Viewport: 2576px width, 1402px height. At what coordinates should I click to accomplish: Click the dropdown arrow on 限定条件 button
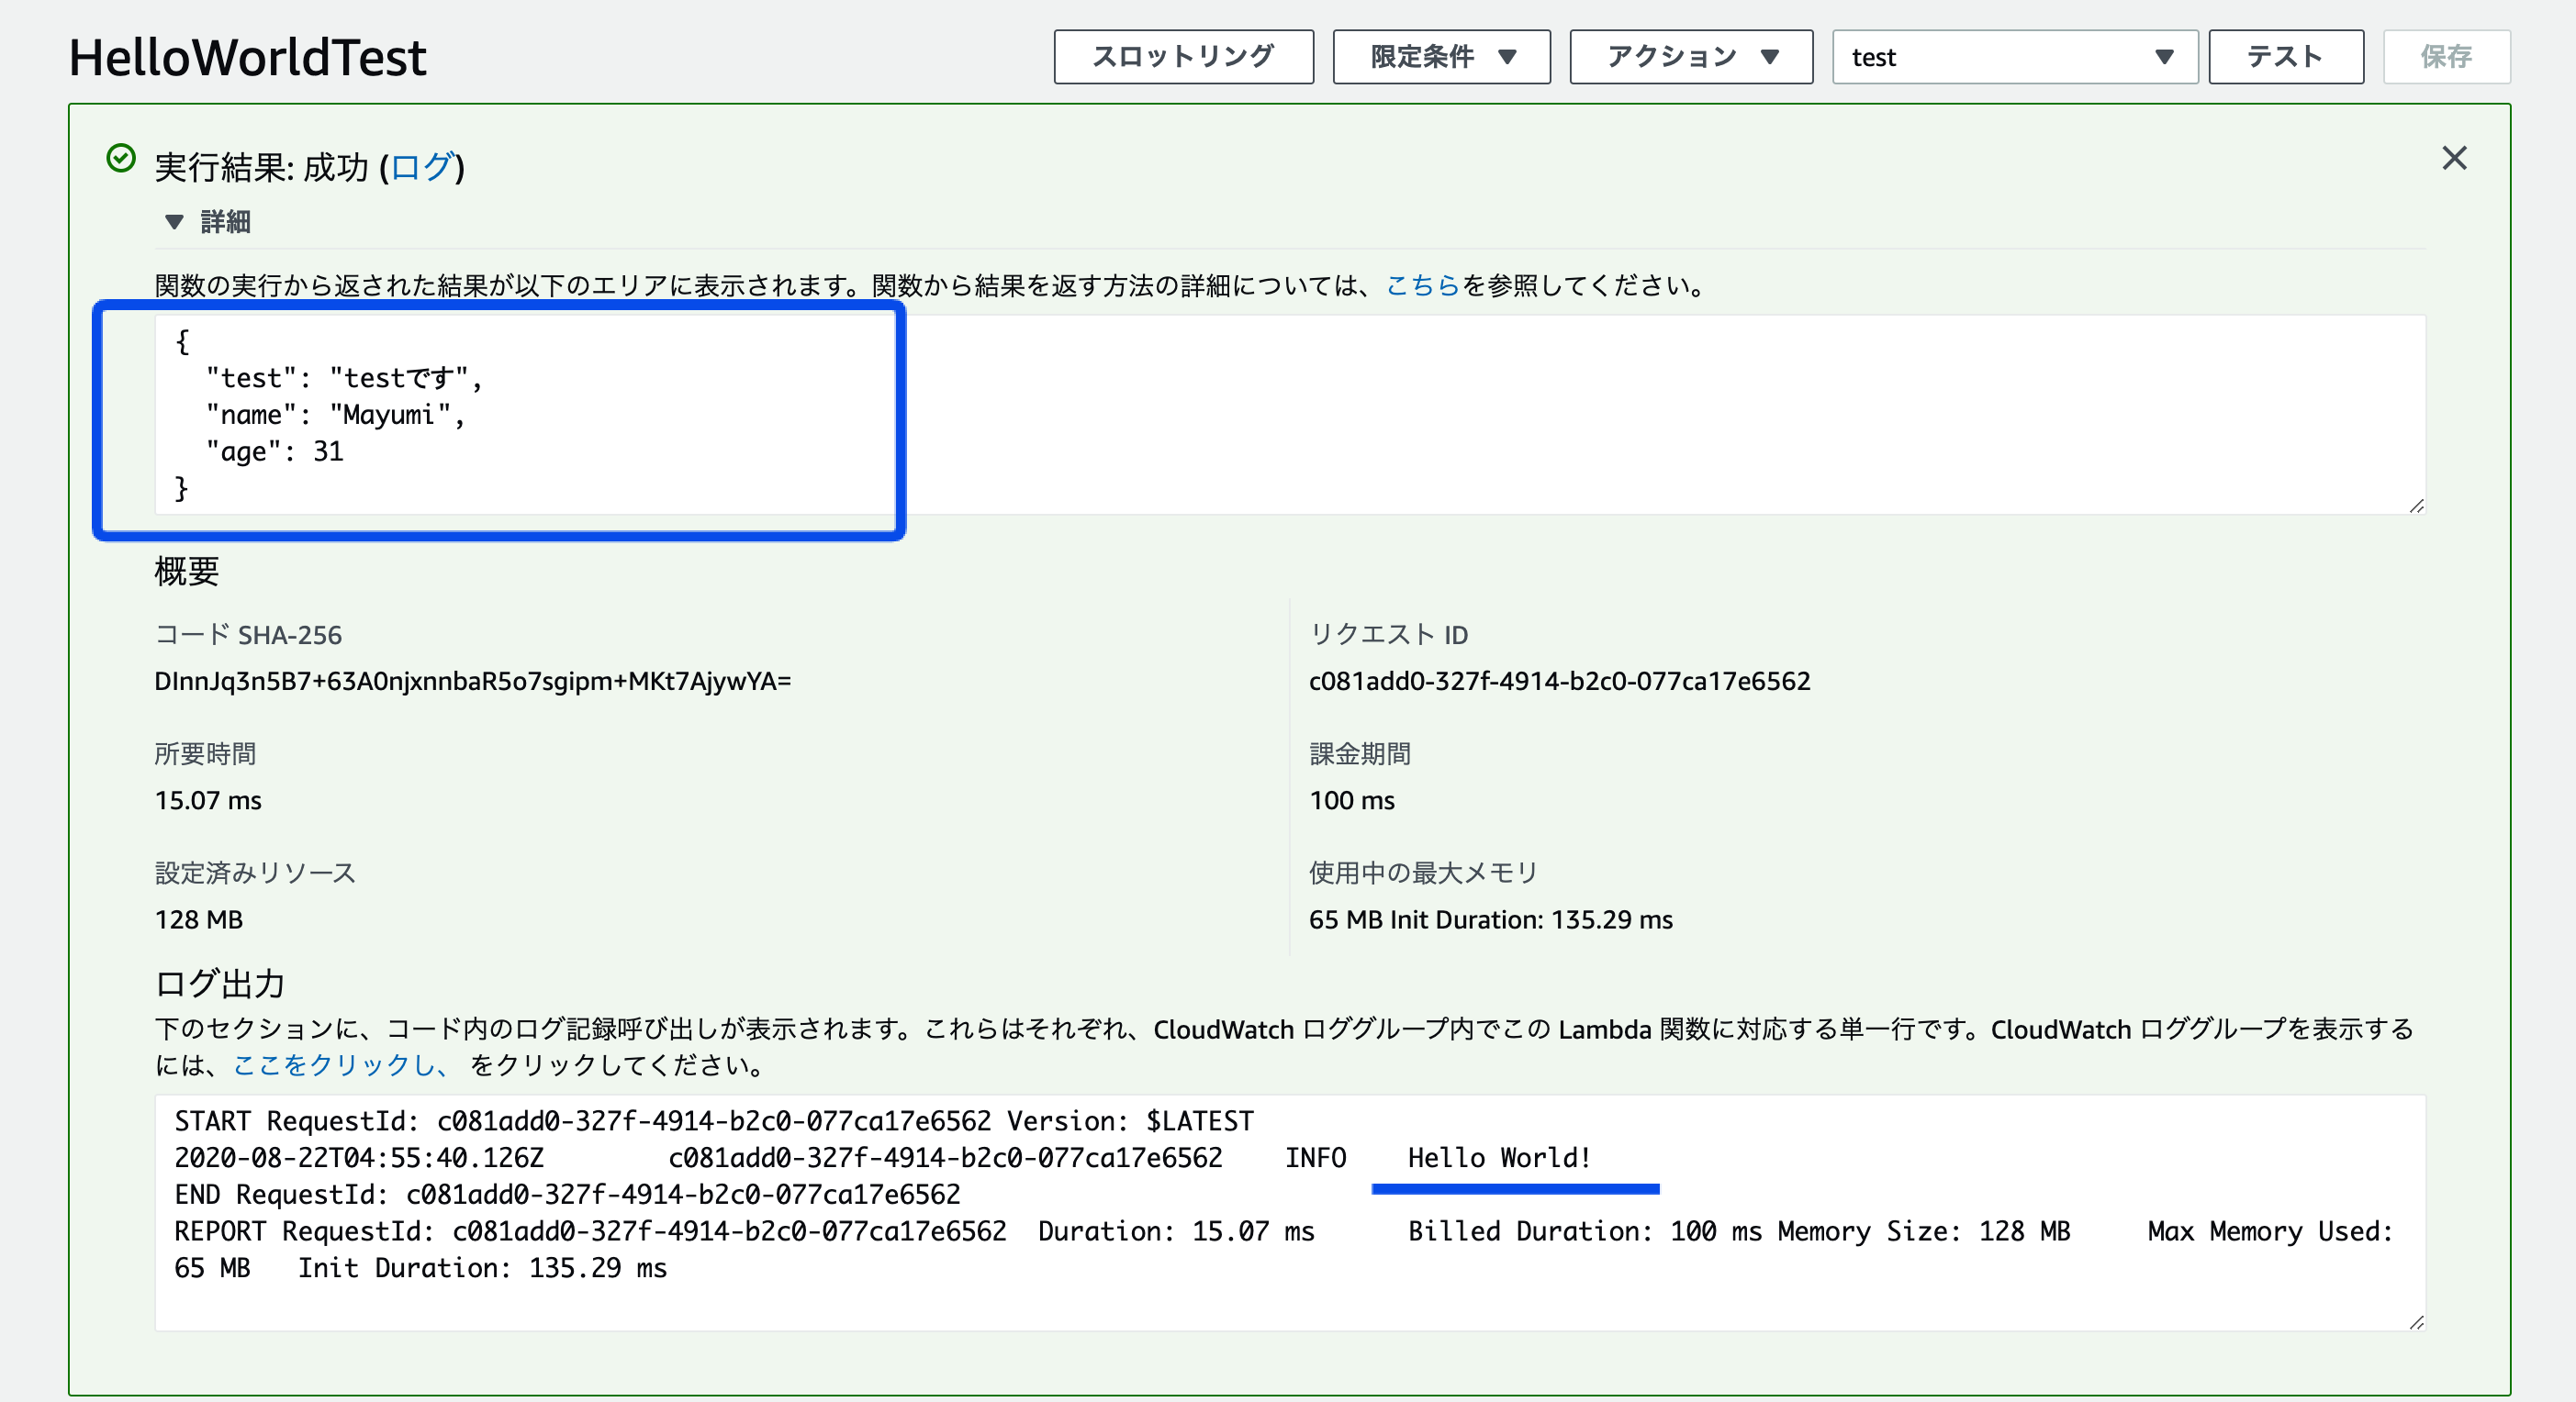pos(1510,57)
